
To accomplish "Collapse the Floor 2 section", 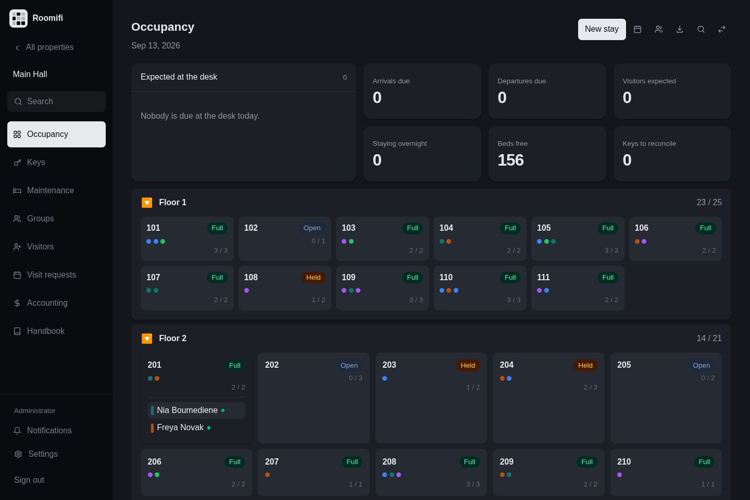I will [147, 339].
